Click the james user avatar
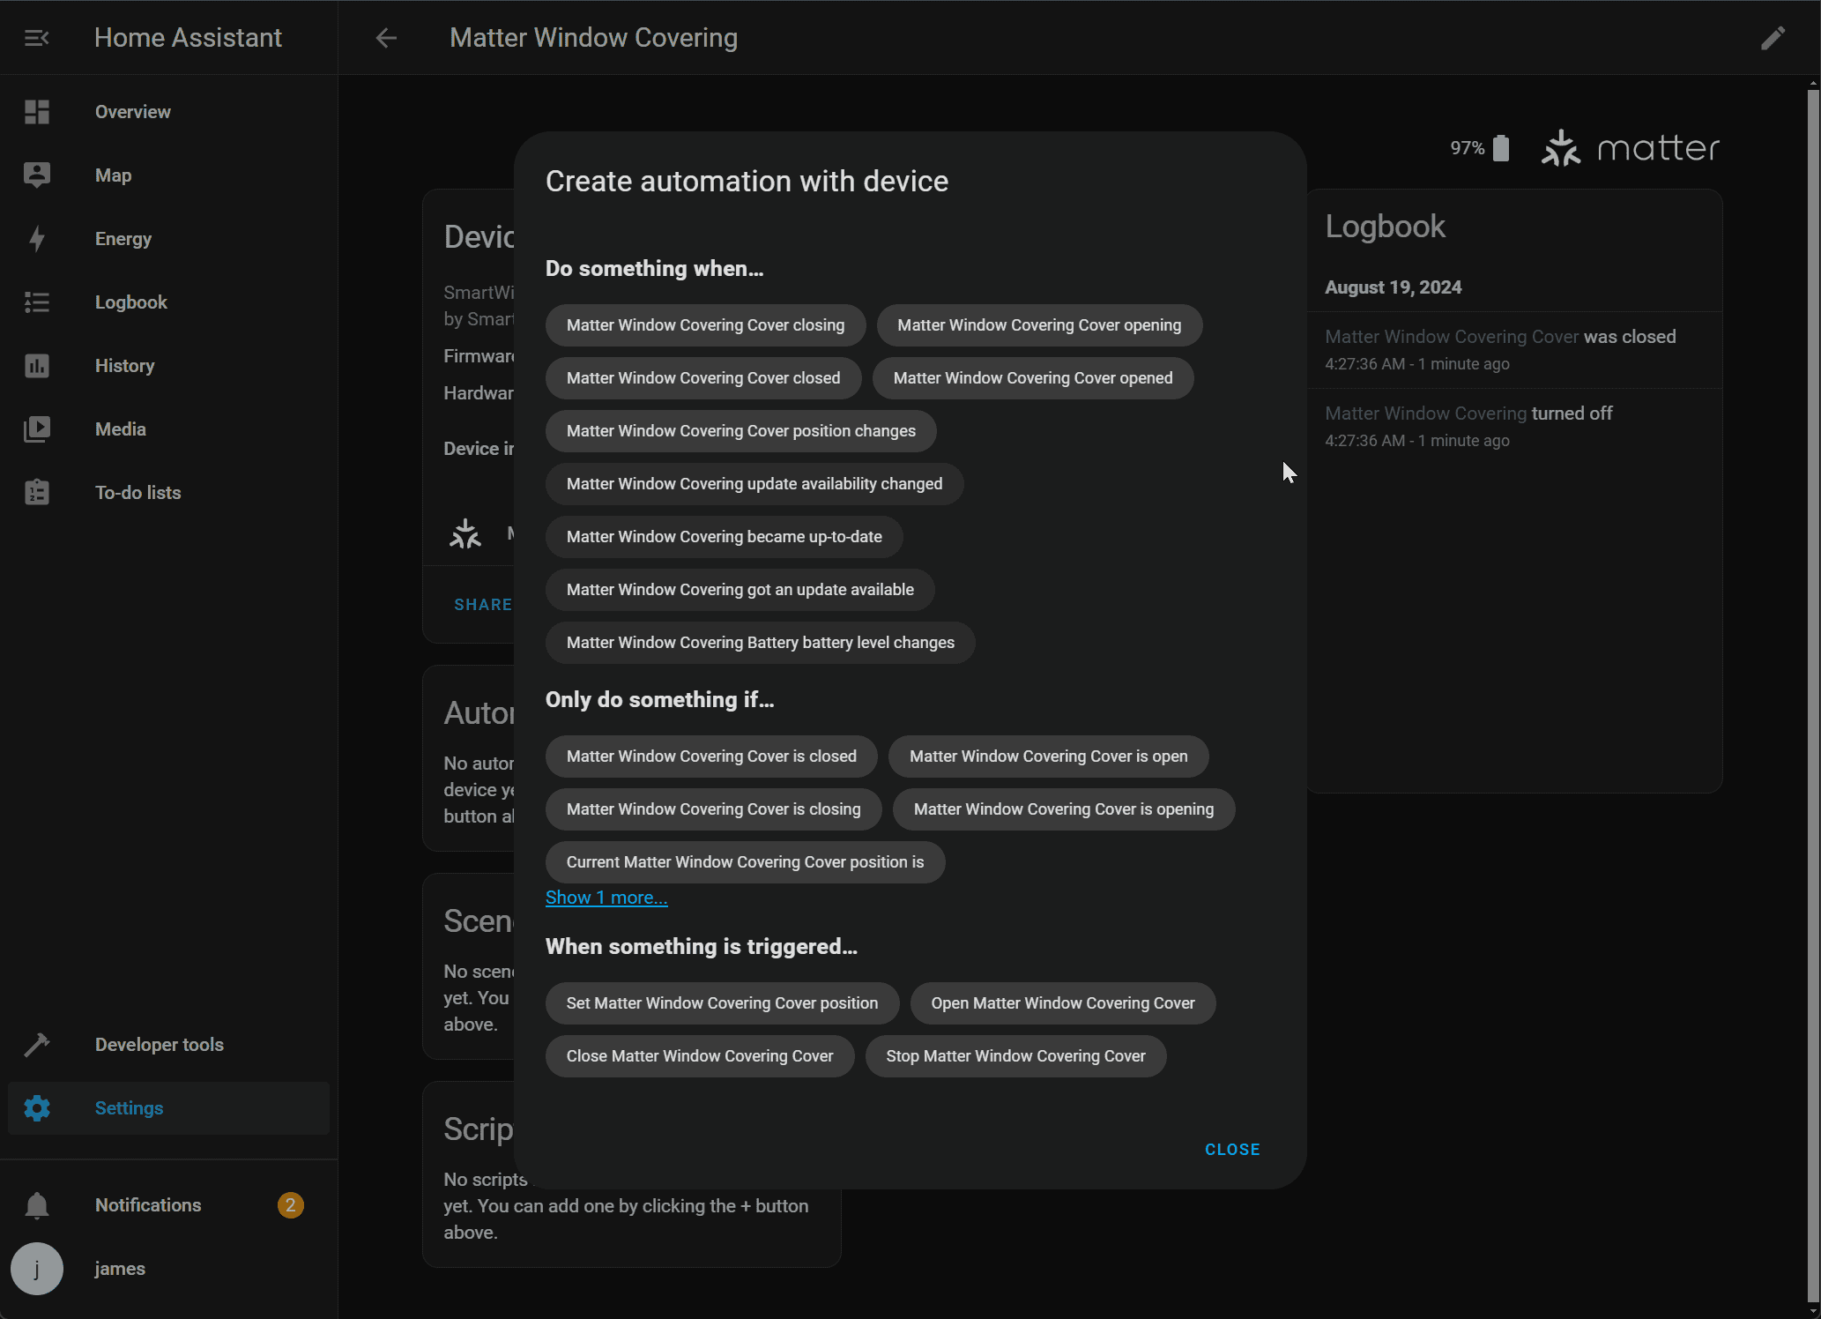Viewport: 1821px width, 1319px height. tap(37, 1269)
